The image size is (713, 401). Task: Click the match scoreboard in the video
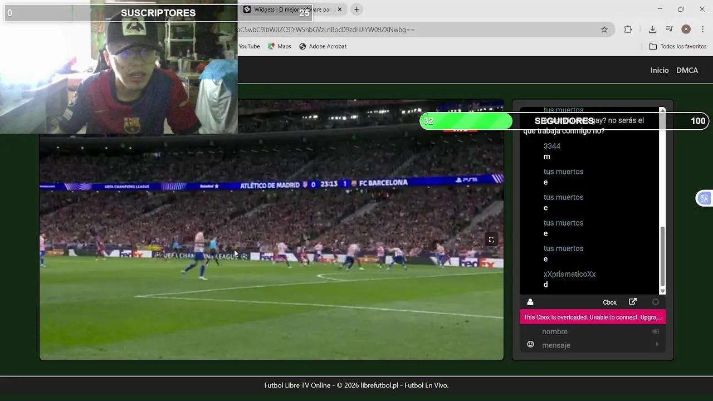coord(323,184)
